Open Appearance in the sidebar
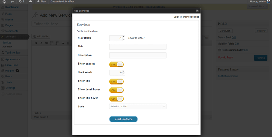 coord(13,59)
